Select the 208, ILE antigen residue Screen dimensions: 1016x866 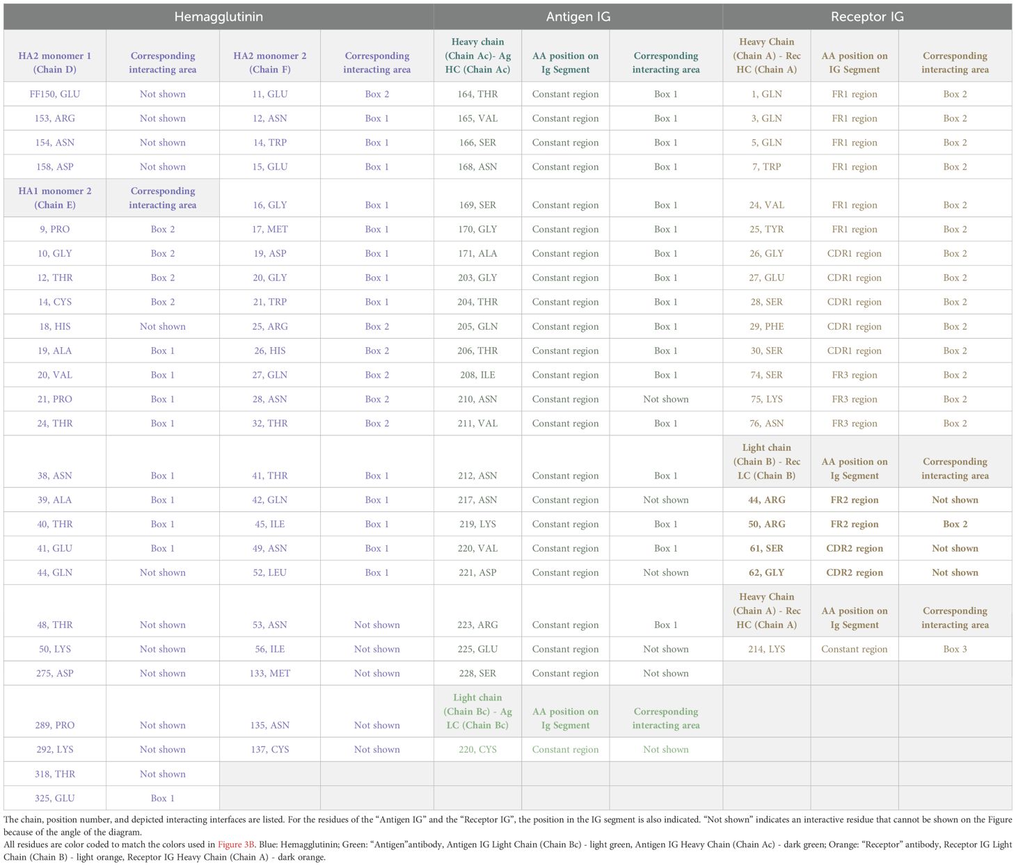coord(477,375)
